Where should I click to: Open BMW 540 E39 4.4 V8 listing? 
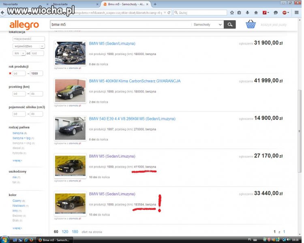tap(132, 119)
